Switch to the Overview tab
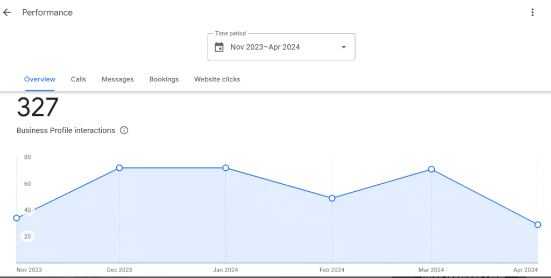The image size is (551, 278). [39, 79]
